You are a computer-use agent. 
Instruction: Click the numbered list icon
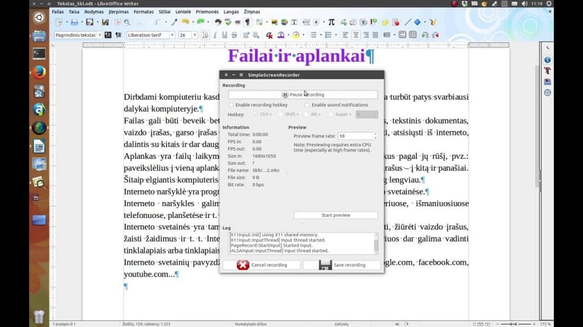(328, 35)
